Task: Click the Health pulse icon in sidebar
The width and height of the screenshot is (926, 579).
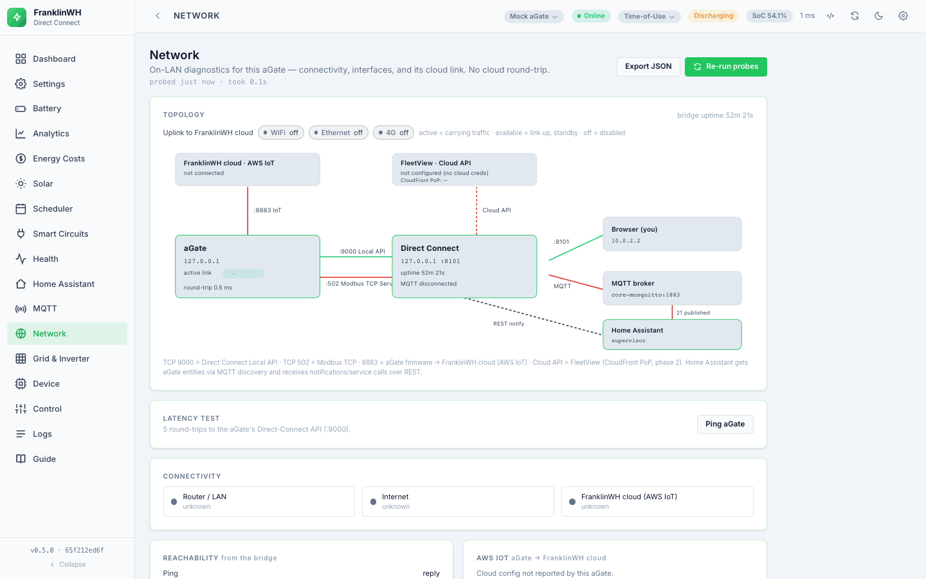Action: click(21, 259)
